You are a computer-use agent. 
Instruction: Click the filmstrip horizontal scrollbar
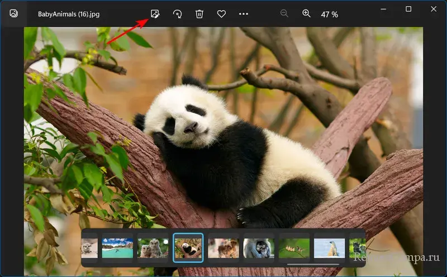[x=313, y=264]
